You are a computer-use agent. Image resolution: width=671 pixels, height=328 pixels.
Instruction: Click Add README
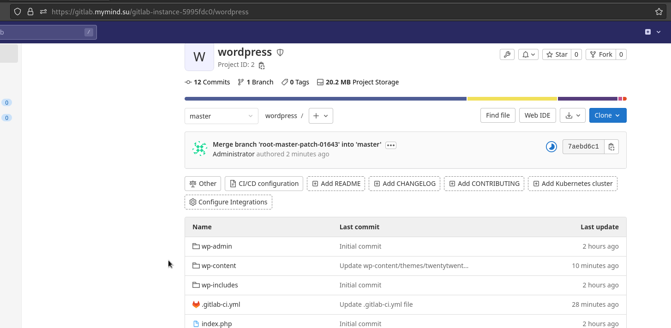tap(336, 184)
